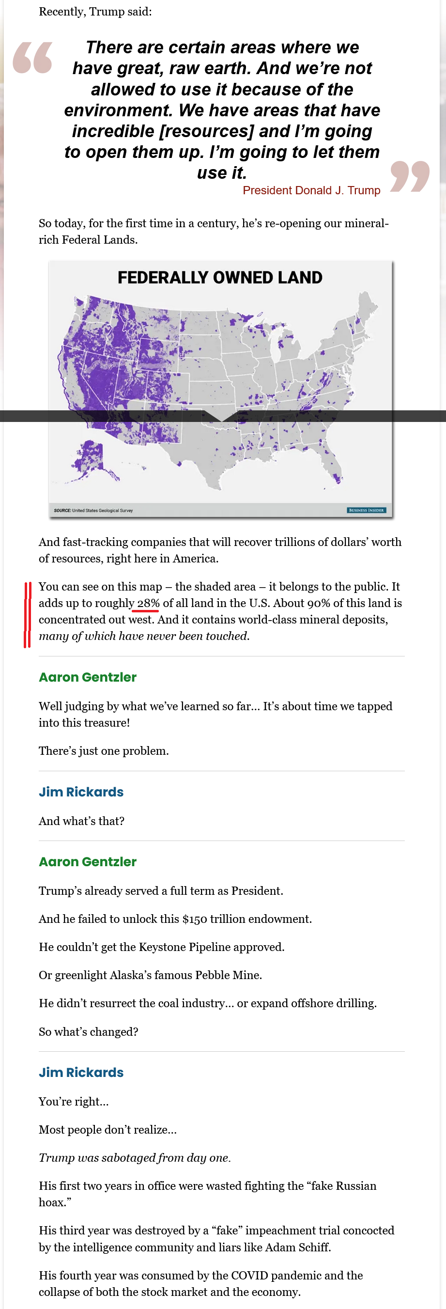Screen dimensions: 446x1309
Task: Select the first Jim Rickards speaker heading
Action: [81, 792]
